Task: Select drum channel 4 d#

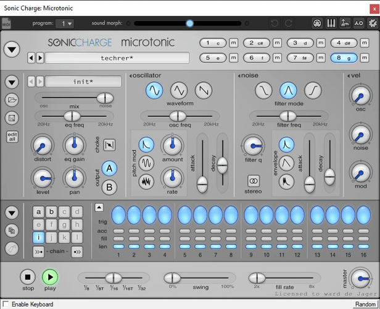Action: point(344,43)
